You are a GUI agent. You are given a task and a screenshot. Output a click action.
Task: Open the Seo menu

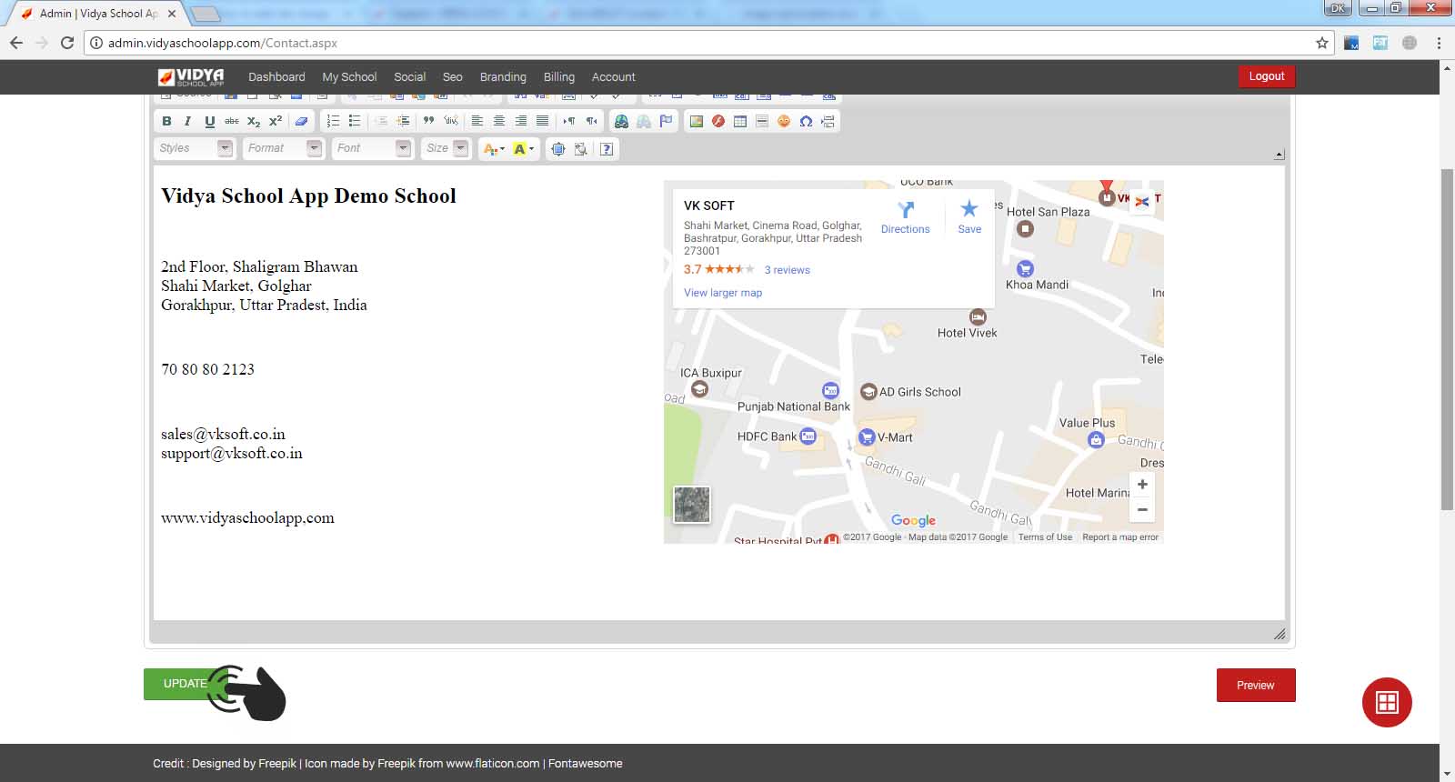point(453,77)
